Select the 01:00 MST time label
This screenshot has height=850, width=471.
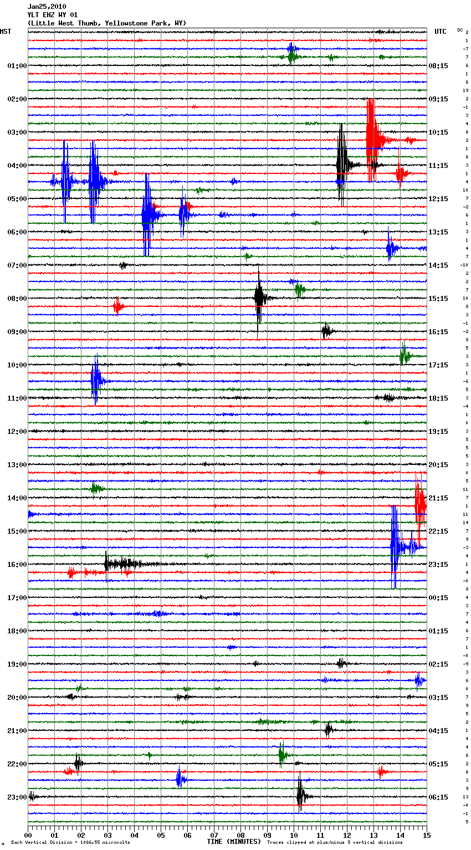pos(17,66)
